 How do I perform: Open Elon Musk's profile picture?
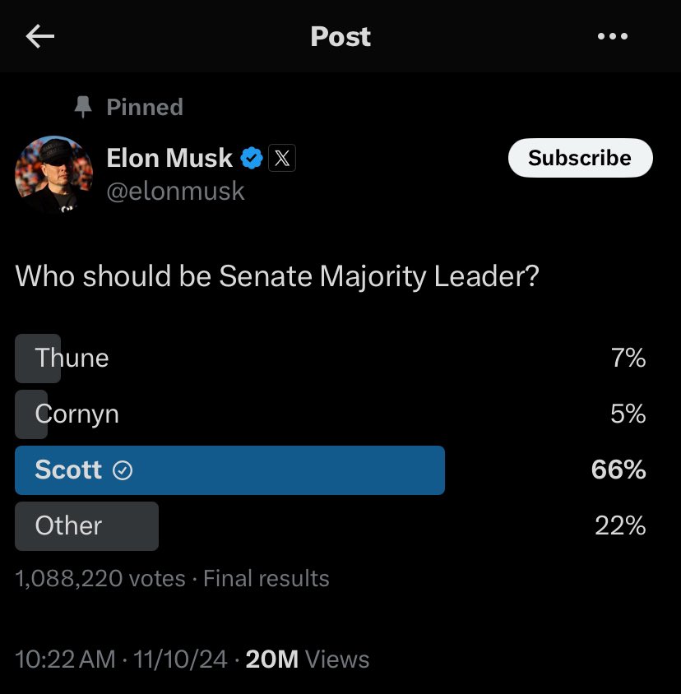pos(54,174)
